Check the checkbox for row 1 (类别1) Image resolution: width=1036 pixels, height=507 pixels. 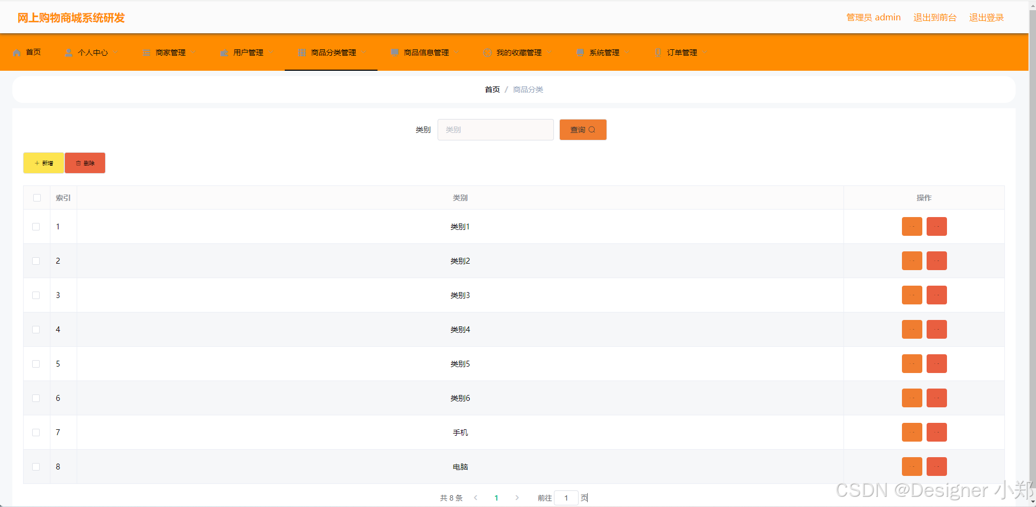(36, 227)
